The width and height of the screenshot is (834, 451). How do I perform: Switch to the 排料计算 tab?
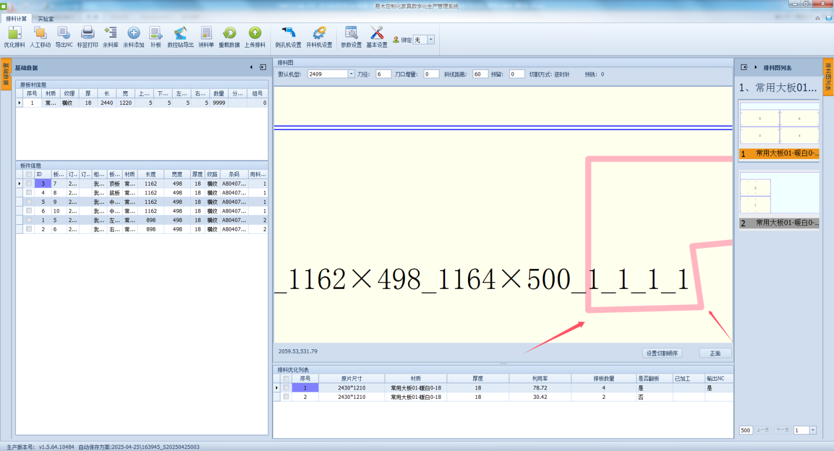(x=16, y=19)
